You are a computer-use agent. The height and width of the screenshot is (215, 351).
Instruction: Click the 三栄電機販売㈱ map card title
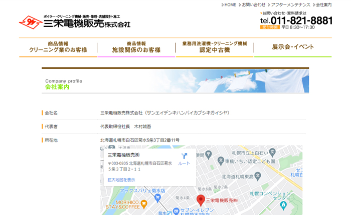pyautogui.click(x=124, y=155)
